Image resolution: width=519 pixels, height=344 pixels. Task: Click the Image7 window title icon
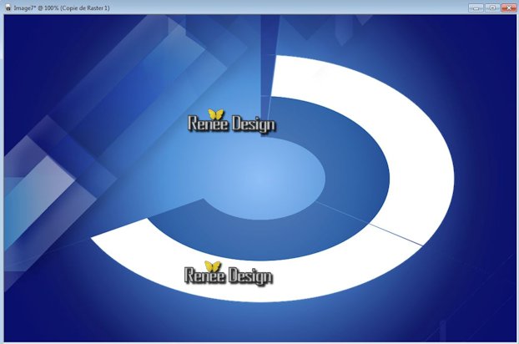tap(8, 8)
